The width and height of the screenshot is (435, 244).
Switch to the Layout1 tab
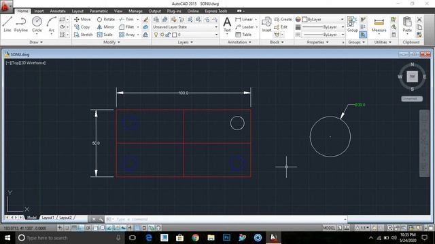(48, 218)
